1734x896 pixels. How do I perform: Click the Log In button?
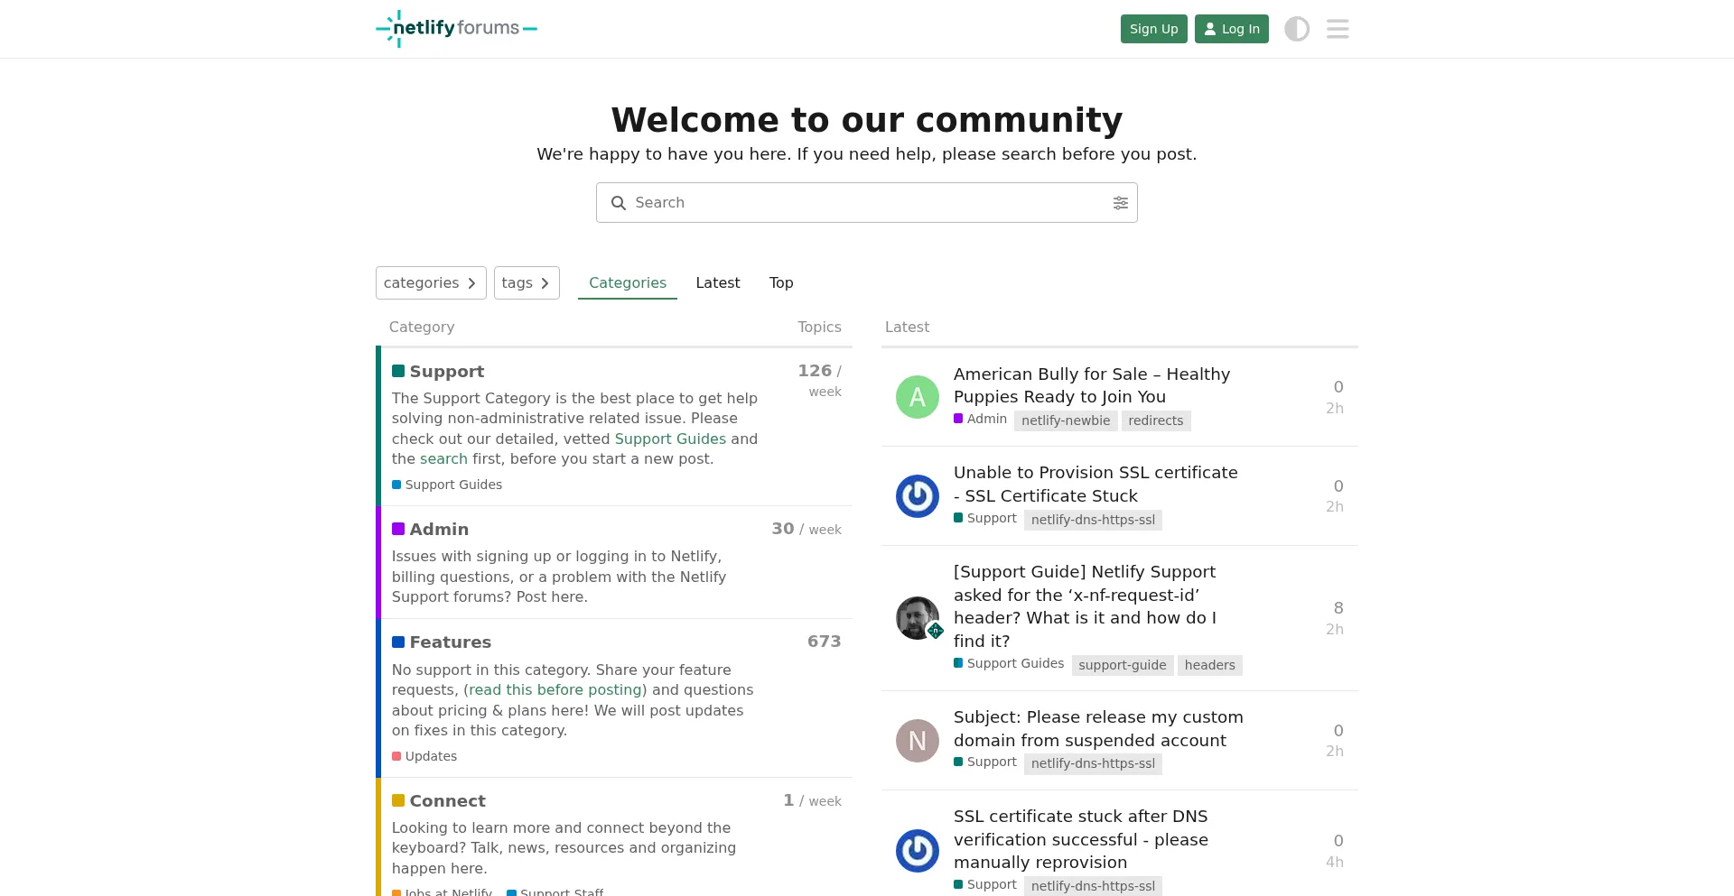point(1232,29)
